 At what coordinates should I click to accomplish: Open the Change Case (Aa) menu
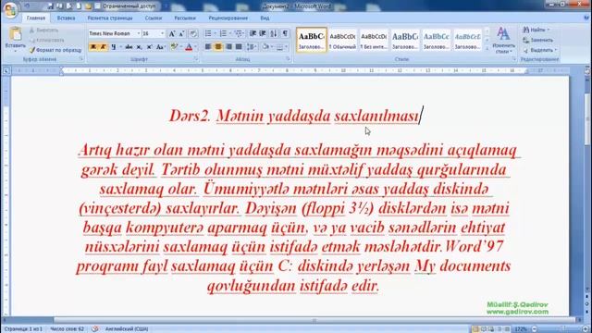click(160, 47)
